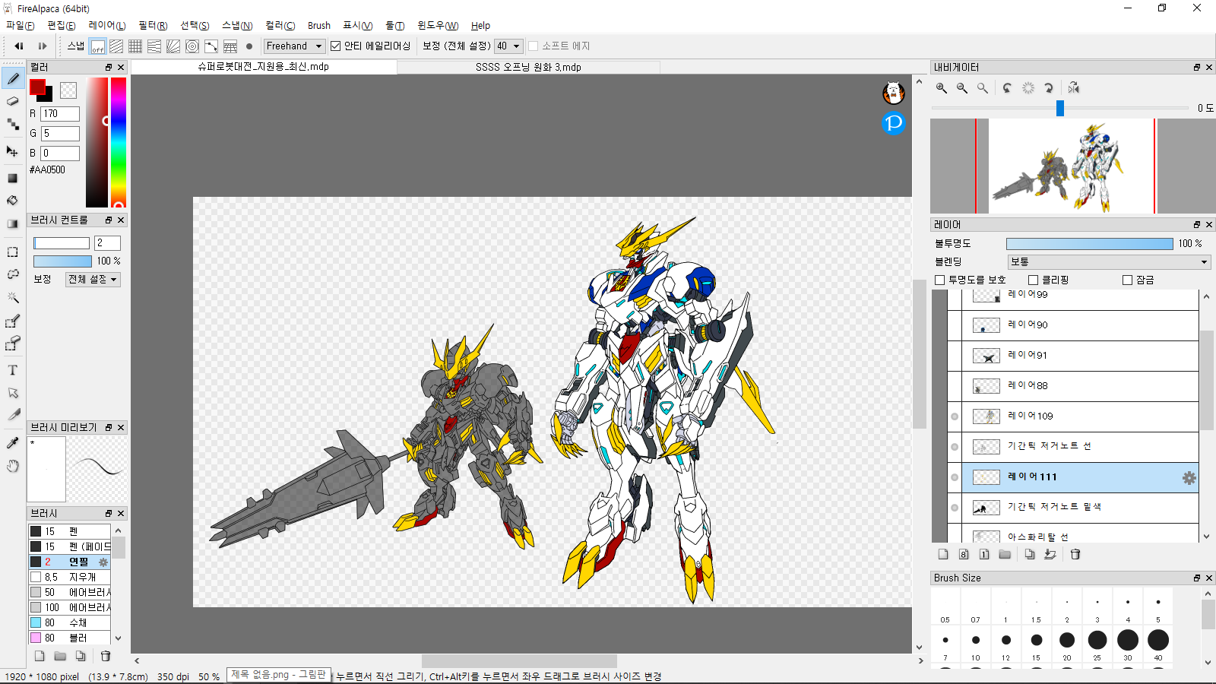Screen dimensions: 1216x684
Task: Open the 필터 menu
Action: click(x=153, y=26)
